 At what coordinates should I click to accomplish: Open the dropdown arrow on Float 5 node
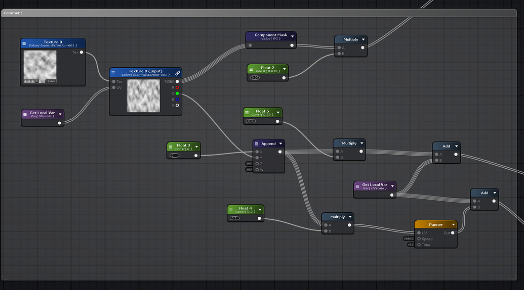(278, 112)
